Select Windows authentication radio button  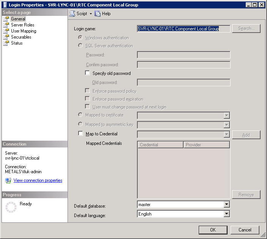point(80,37)
